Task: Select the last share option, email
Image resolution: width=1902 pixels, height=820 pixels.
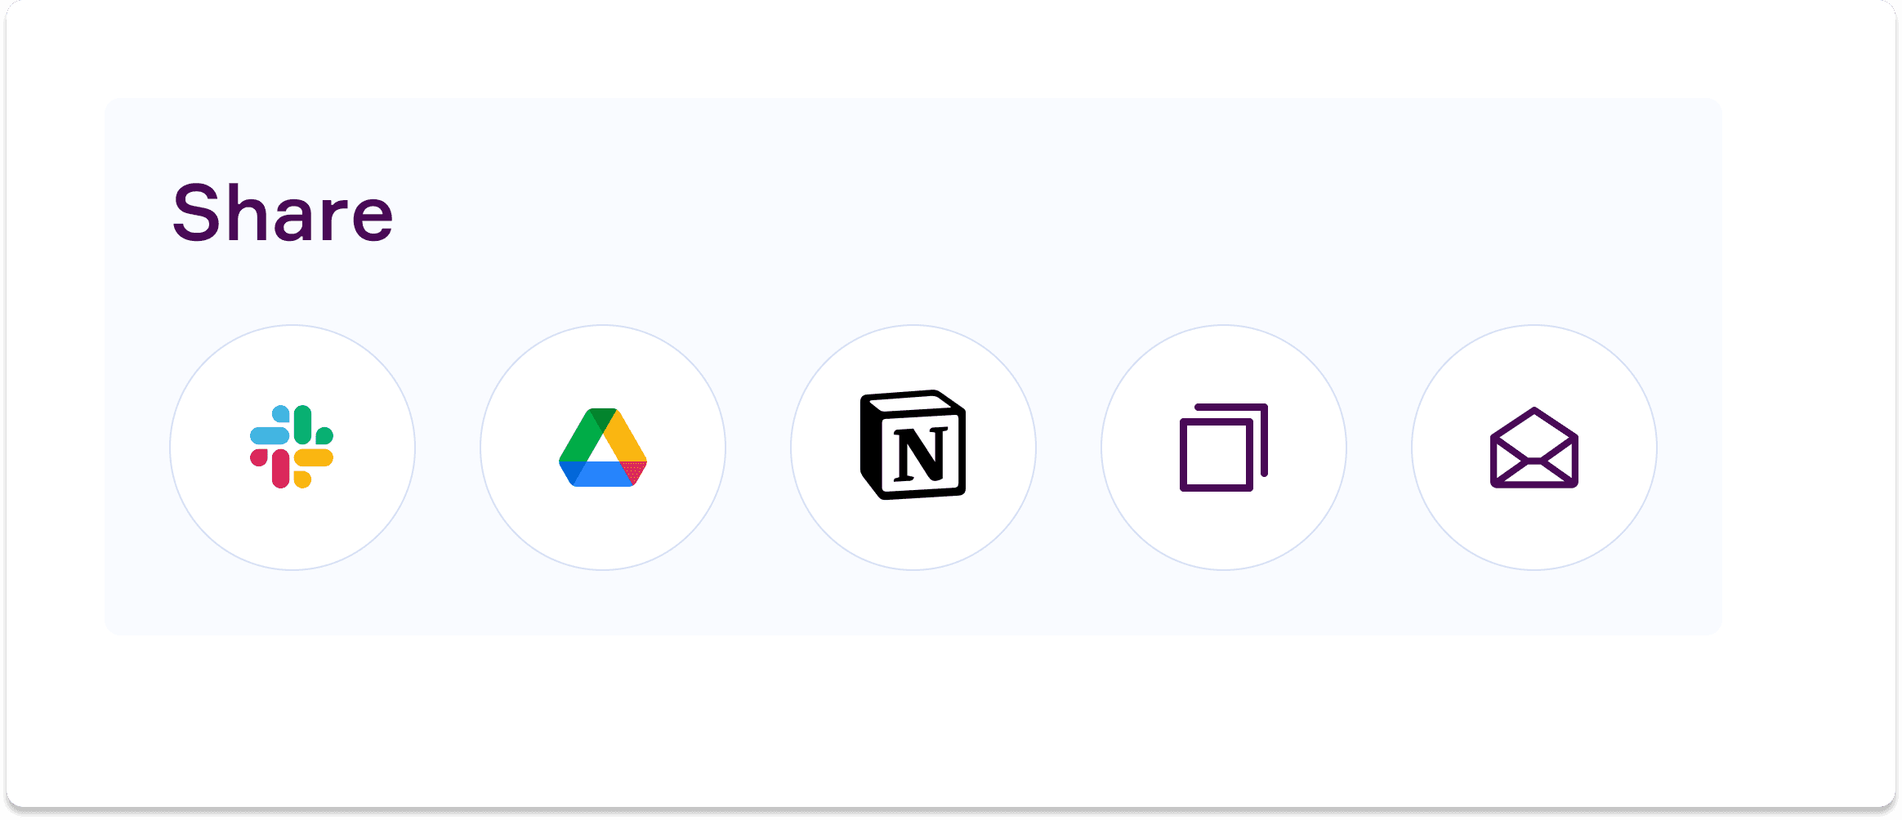Action: coord(1534,448)
